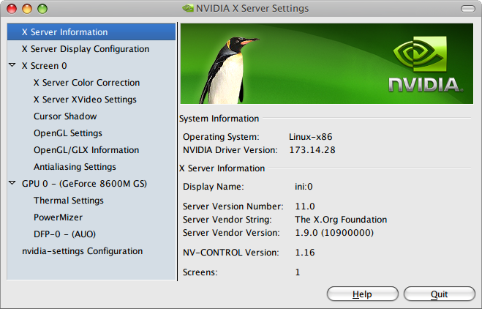The width and height of the screenshot is (482, 309).
Task: Open Thermal Settings page
Action: pos(69,201)
